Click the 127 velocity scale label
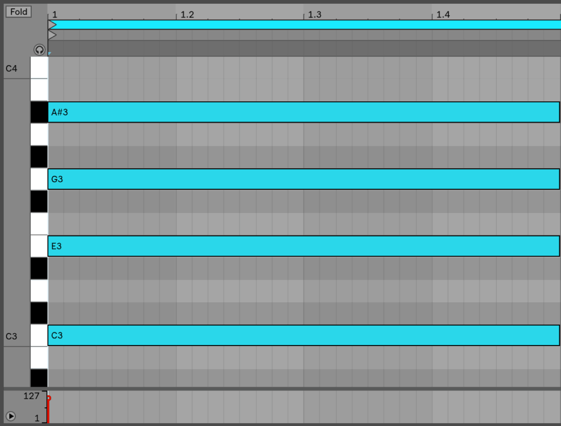Screen dimensions: 561x426 pos(31,396)
